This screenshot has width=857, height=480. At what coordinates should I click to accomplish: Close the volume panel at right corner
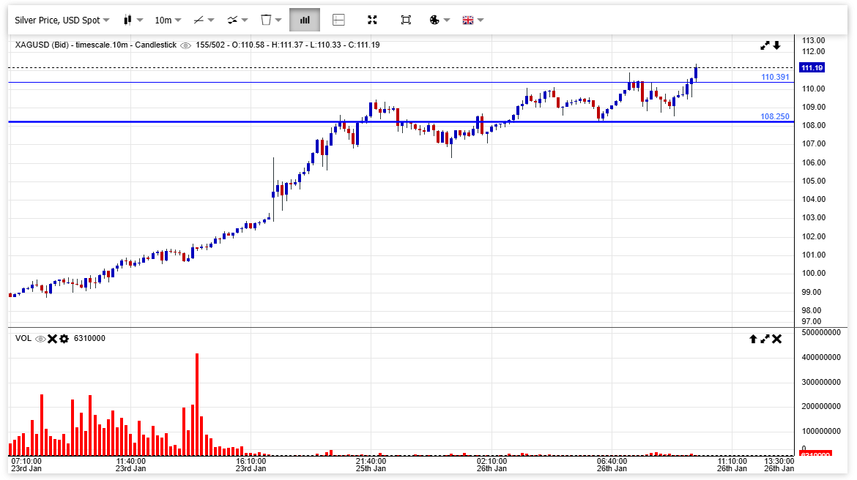click(777, 339)
